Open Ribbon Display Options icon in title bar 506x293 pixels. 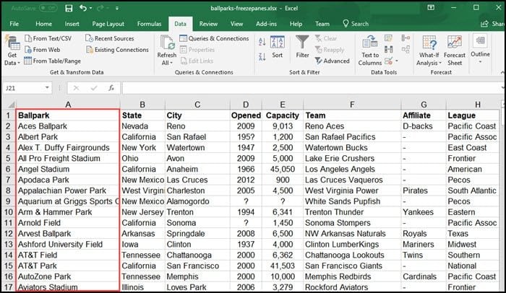[431, 8]
